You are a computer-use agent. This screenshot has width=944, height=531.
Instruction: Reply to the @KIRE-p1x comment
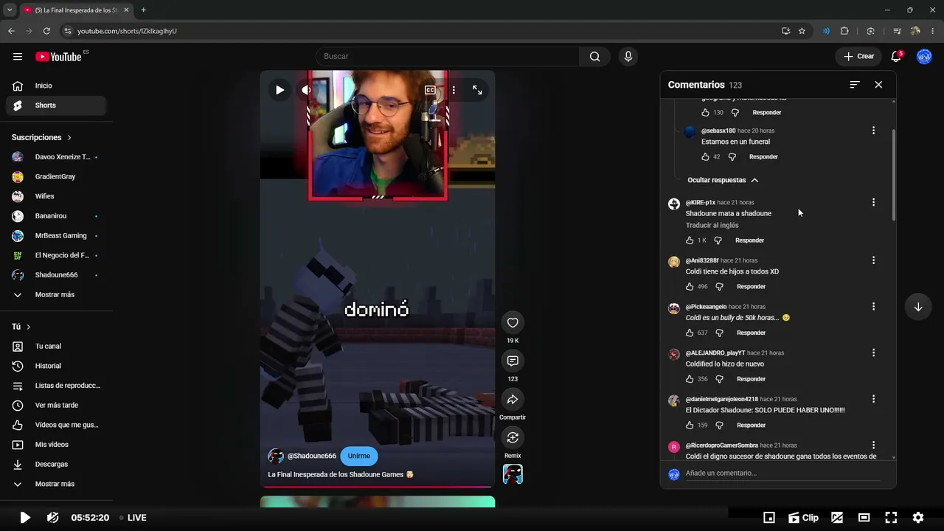click(749, 240)
